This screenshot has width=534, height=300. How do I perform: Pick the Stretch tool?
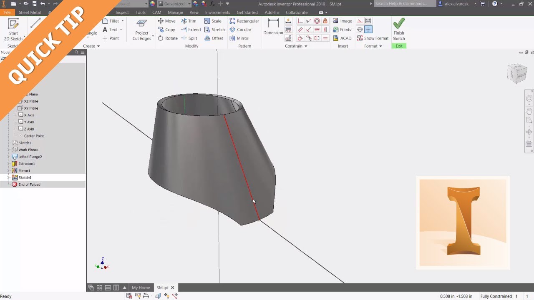tap(214, 30)
